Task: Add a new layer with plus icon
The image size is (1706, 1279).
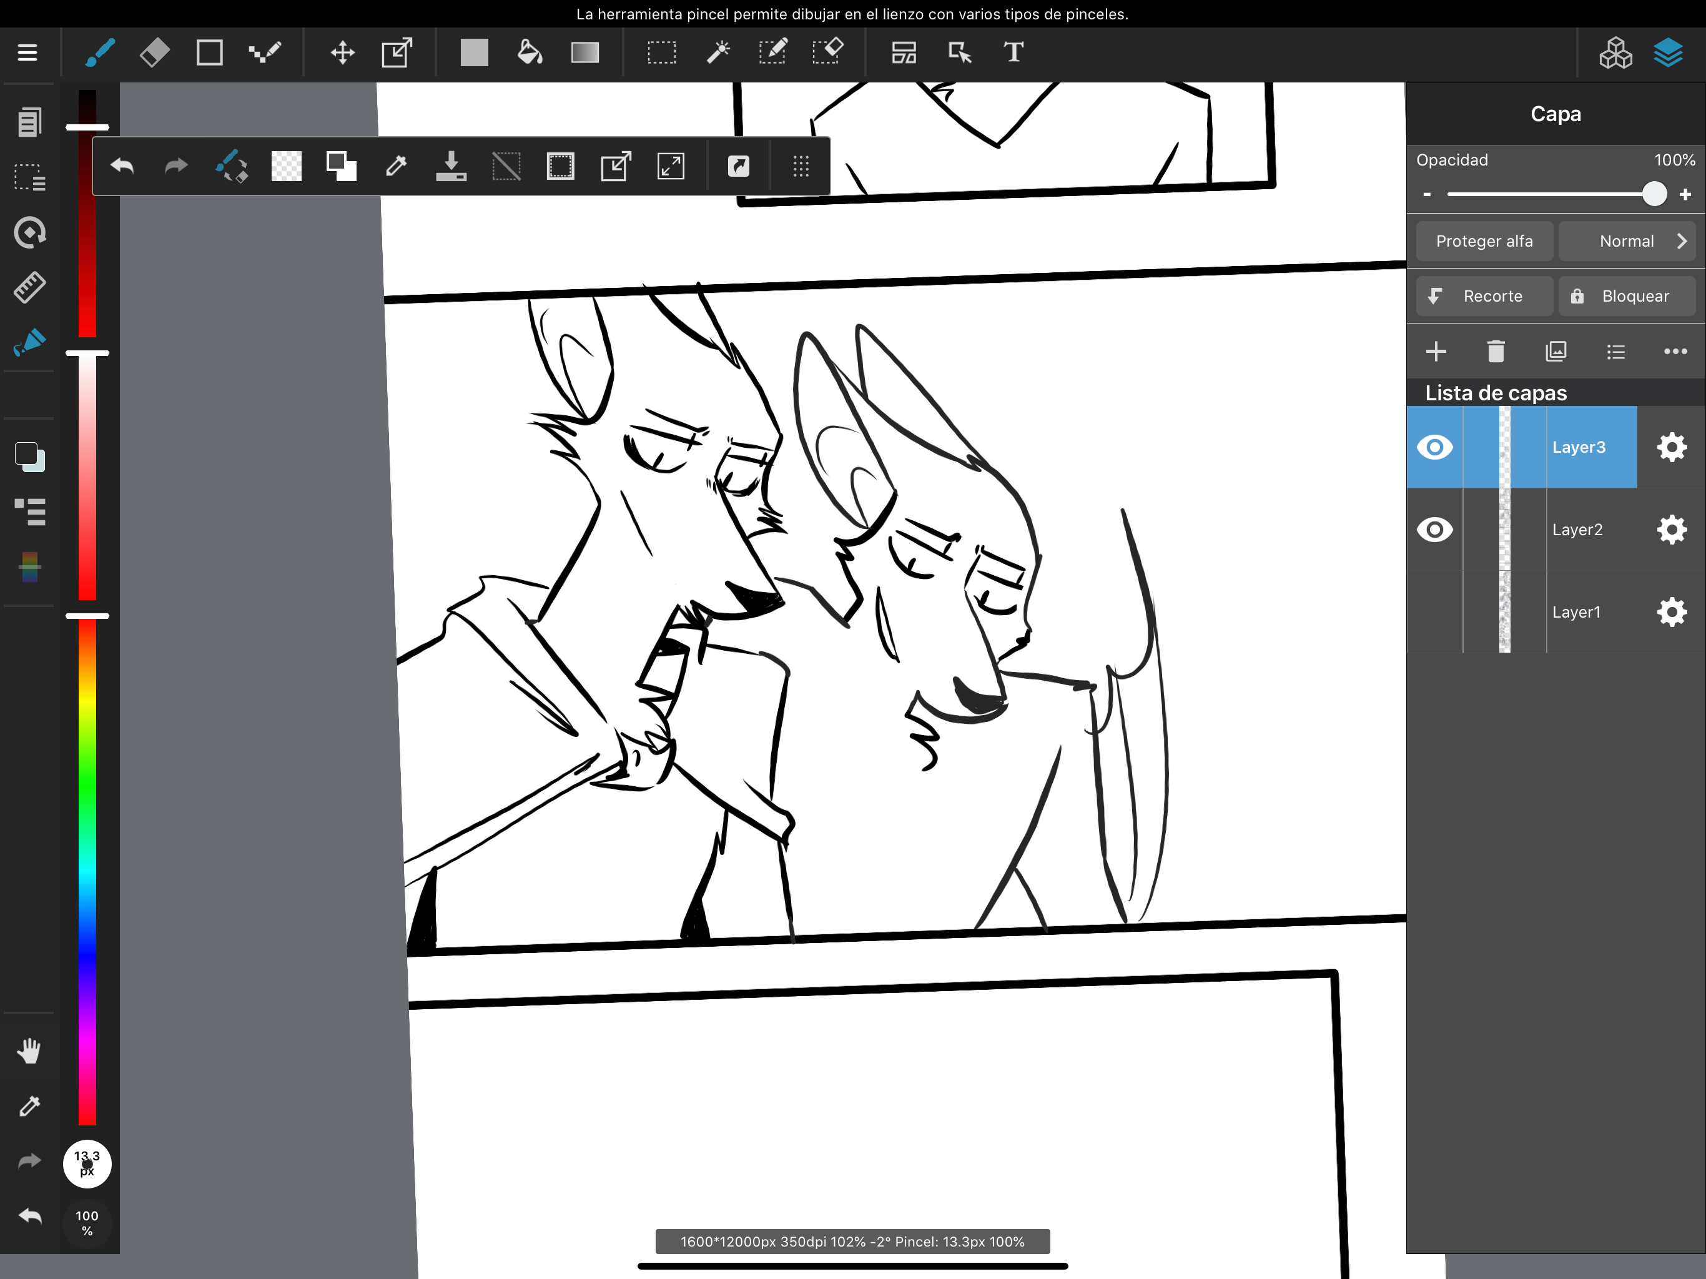Action: click(x=1435, y=352)
